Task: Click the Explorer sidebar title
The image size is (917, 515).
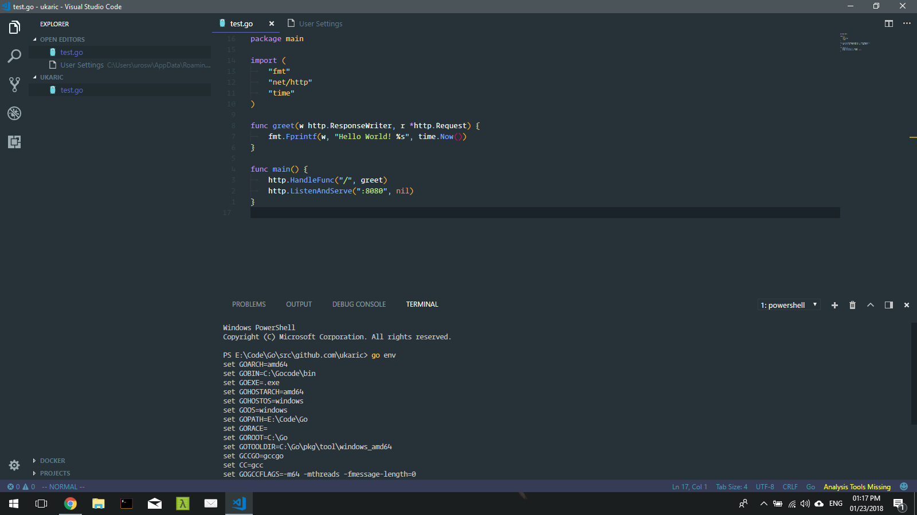Action: [x=54, y=24]
